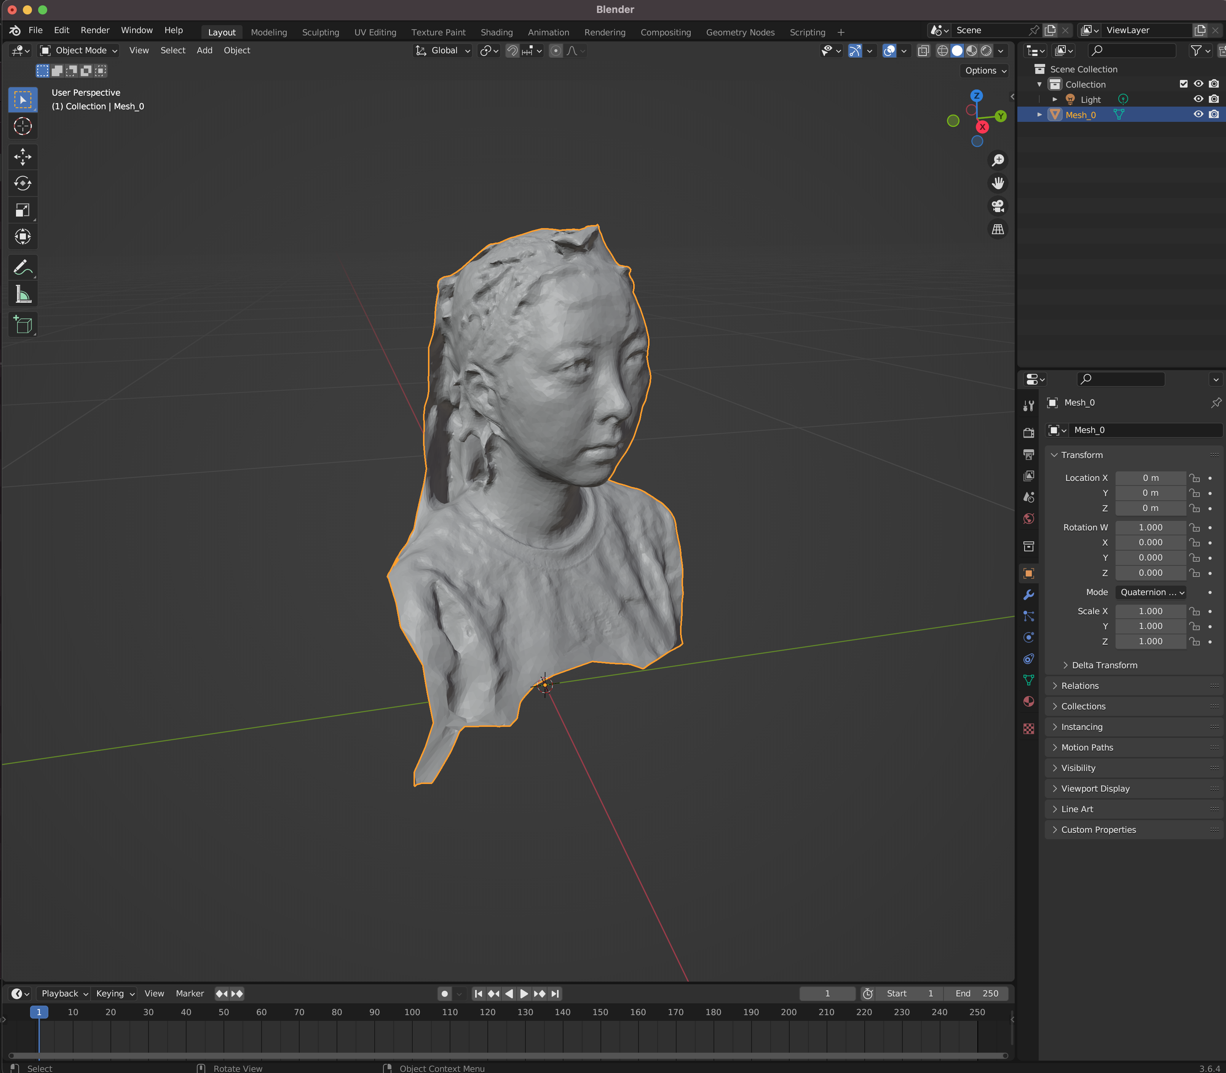Screen dimensions: 1226x1073
Task: Select the Annotate pencil tool
Action: point(23,267)
